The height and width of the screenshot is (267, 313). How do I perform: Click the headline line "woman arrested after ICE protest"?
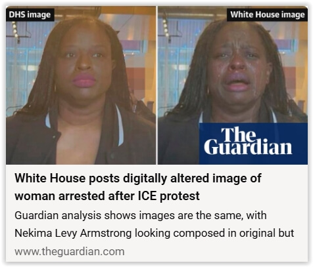coord(107,195)
